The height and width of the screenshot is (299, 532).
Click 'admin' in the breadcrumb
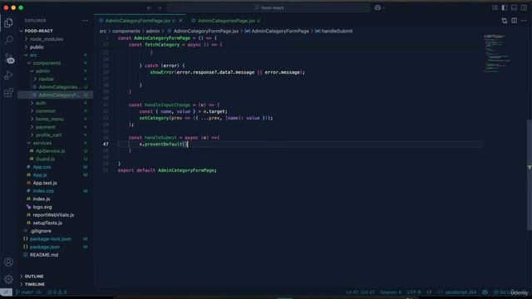coord(153,32)
